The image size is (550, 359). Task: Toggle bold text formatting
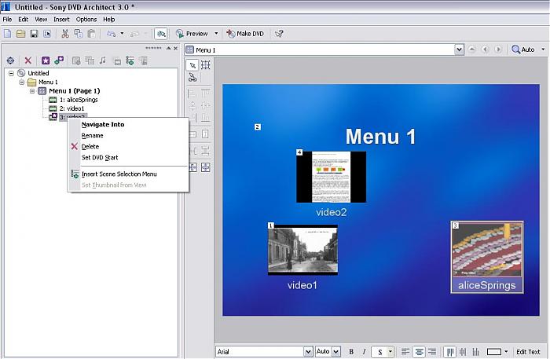coord(351,352)
